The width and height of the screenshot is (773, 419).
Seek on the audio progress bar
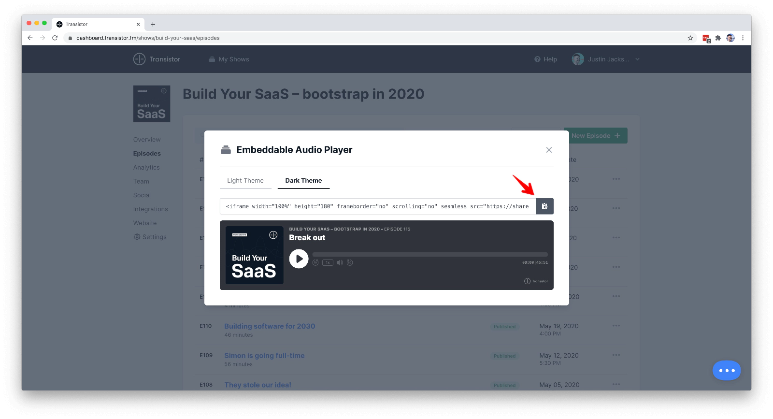click(429, 254)
